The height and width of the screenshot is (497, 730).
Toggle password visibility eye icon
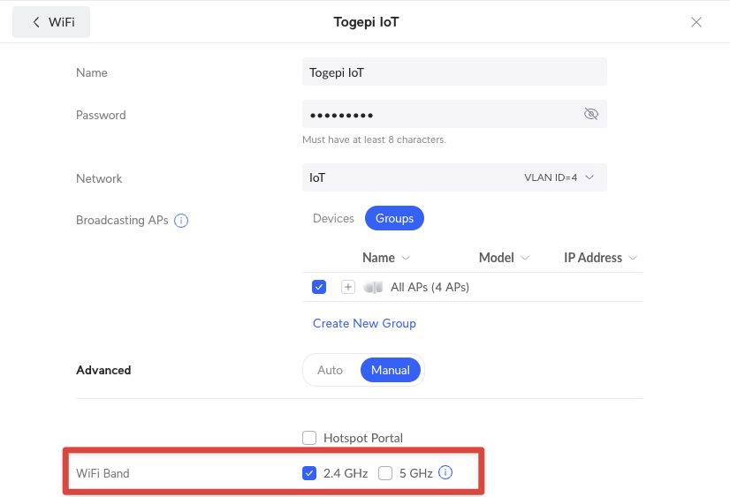(591, 115)
